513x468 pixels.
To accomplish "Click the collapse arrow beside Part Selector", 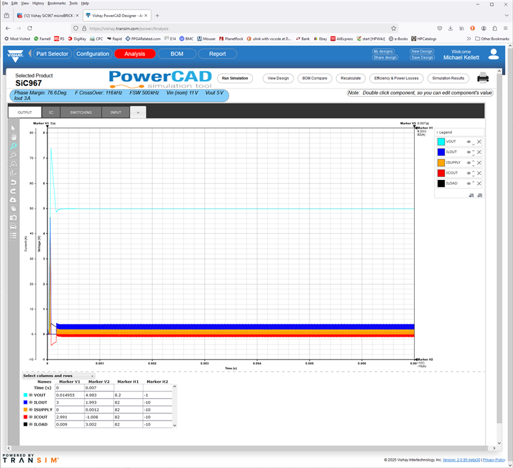I will point(30,53).
